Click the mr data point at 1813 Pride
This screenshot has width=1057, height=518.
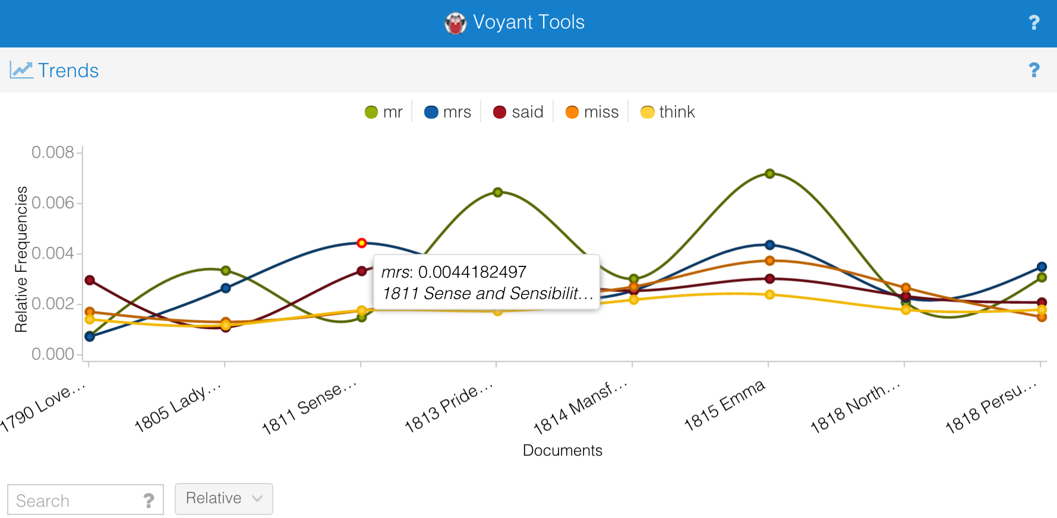[498, 192]
